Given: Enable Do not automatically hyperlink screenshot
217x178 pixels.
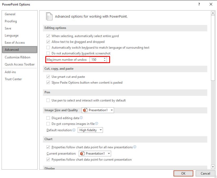Looking at the screenshot, I should (48, 53).
